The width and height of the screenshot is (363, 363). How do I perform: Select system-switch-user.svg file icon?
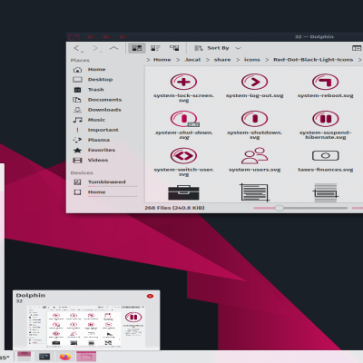pos(183,155)
